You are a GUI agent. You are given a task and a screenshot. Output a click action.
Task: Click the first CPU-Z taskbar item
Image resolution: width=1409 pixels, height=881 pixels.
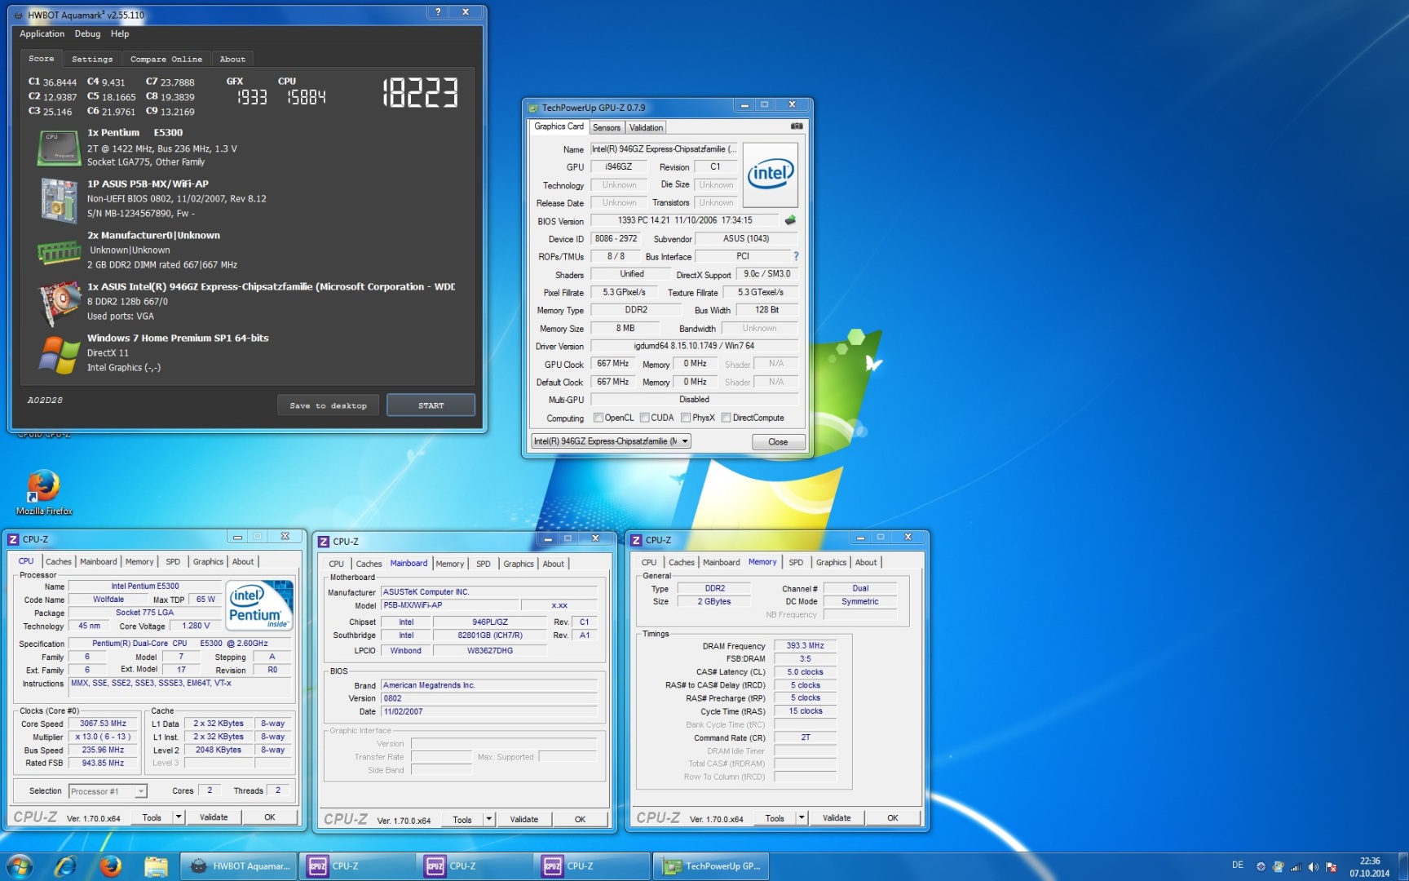[356, 866]
